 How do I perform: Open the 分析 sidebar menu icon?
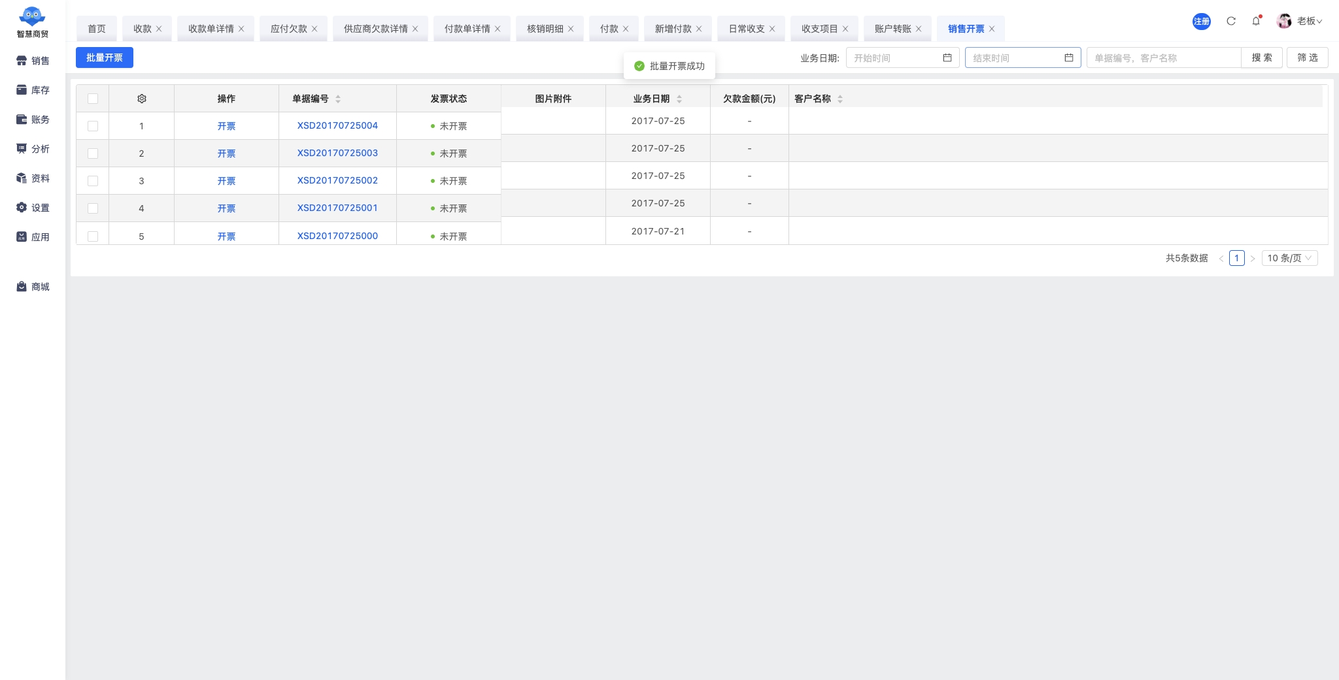pos(22,149)
